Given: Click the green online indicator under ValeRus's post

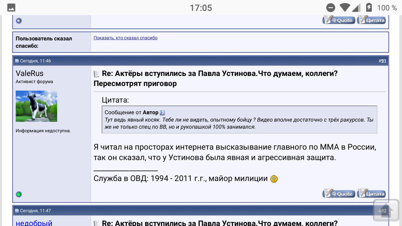Looking at the screenshot, I should [x=19, y=194].
